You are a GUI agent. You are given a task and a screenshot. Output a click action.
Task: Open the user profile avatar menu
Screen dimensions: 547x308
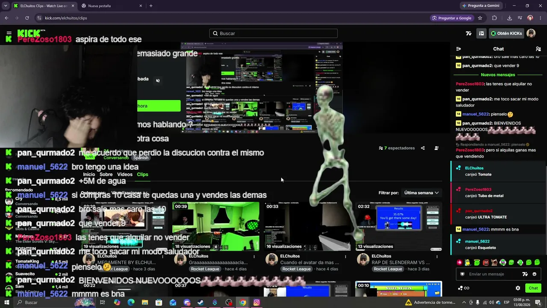coord(531,33)
